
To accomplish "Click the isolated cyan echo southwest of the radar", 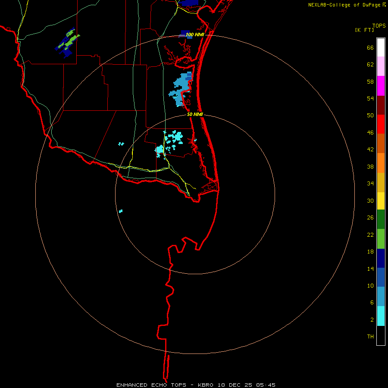I will click(x=121, y=211).
